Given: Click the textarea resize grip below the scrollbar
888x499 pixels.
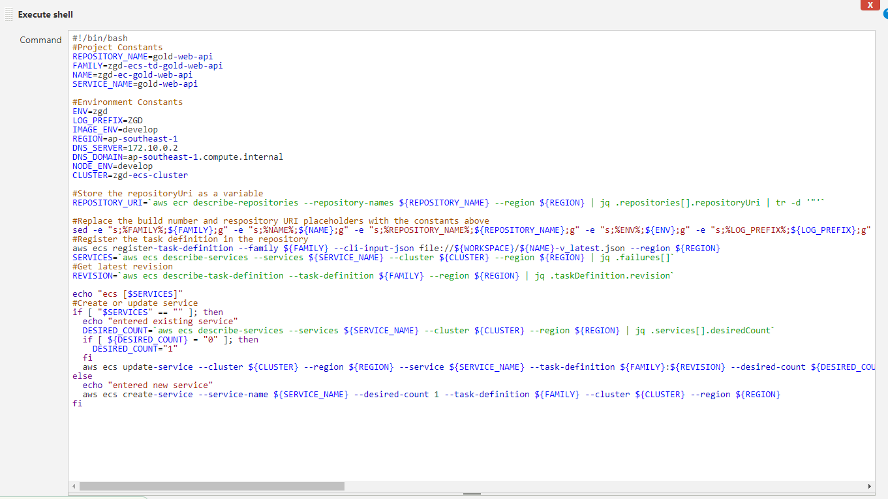Looking at the screenshot, I should click(471, 494).
